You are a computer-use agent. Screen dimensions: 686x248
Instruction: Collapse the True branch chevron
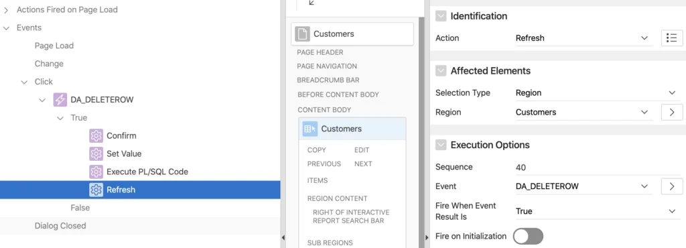60,118
